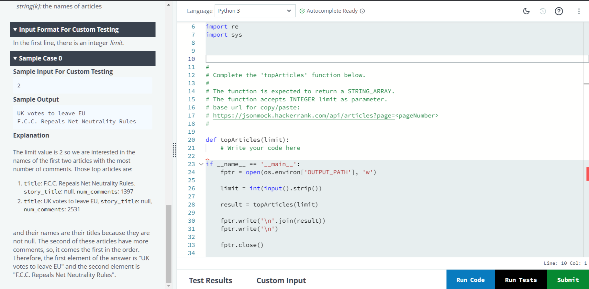Fold code block at line 23
Image resolution: width=589 pixels, height=289 pixels.
201,164
